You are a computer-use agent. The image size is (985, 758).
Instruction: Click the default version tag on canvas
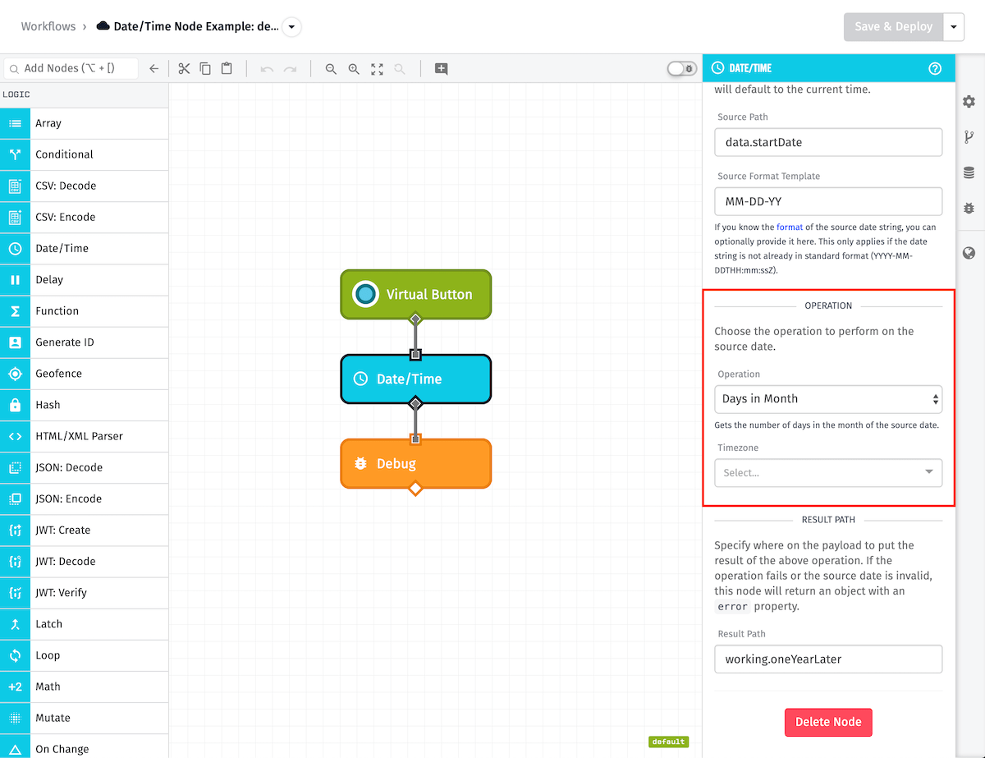pos(668,742)
